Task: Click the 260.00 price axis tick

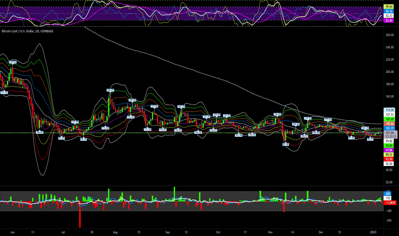Action: click(x=390, y=35)
